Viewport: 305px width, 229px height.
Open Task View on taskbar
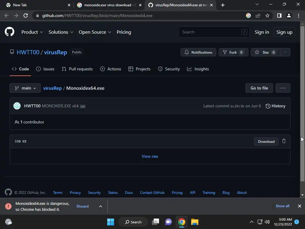click(x=155, y=222)
